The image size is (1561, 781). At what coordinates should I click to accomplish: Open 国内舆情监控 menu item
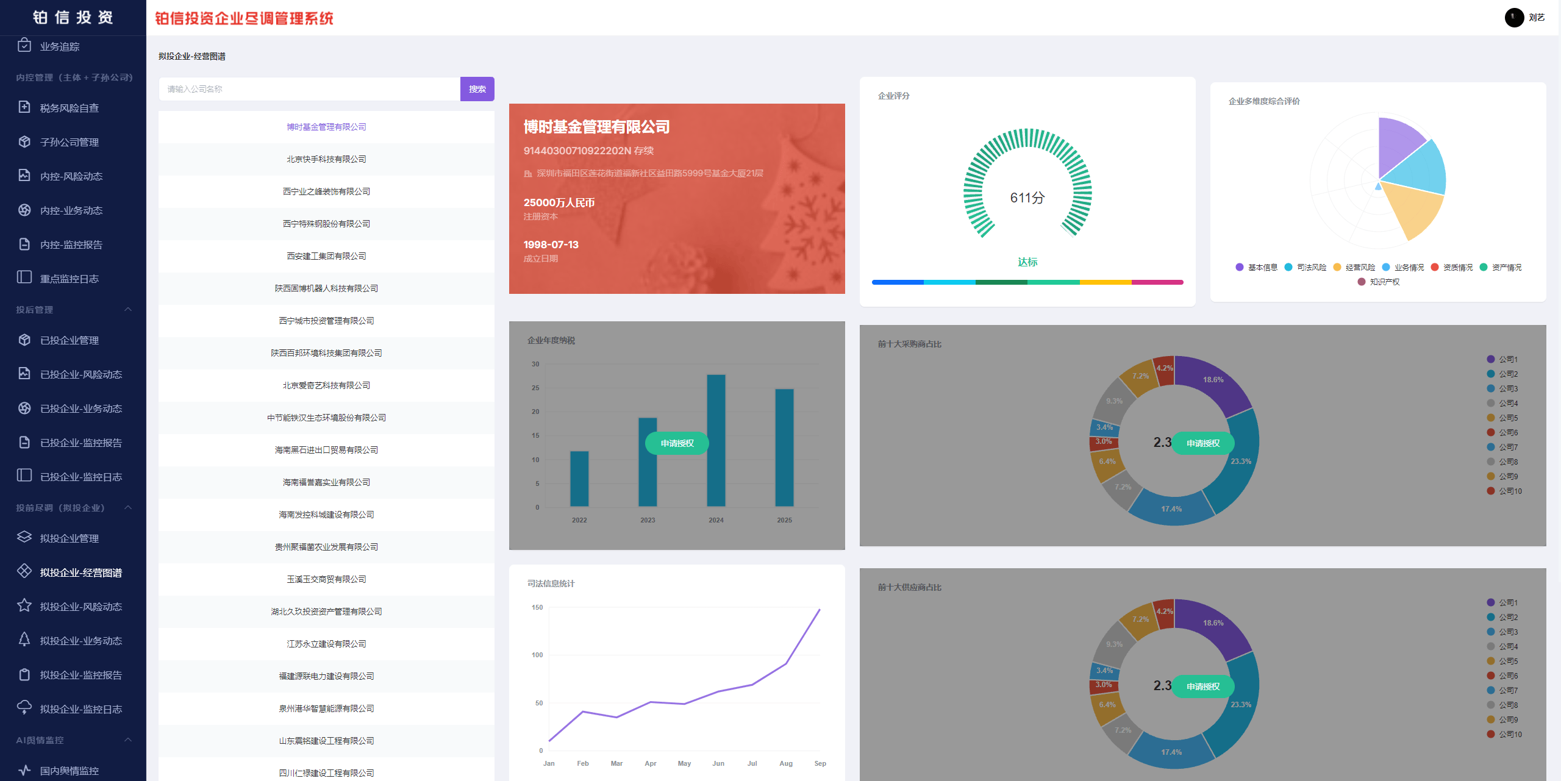pyautogui.click(x=69, y=771)
